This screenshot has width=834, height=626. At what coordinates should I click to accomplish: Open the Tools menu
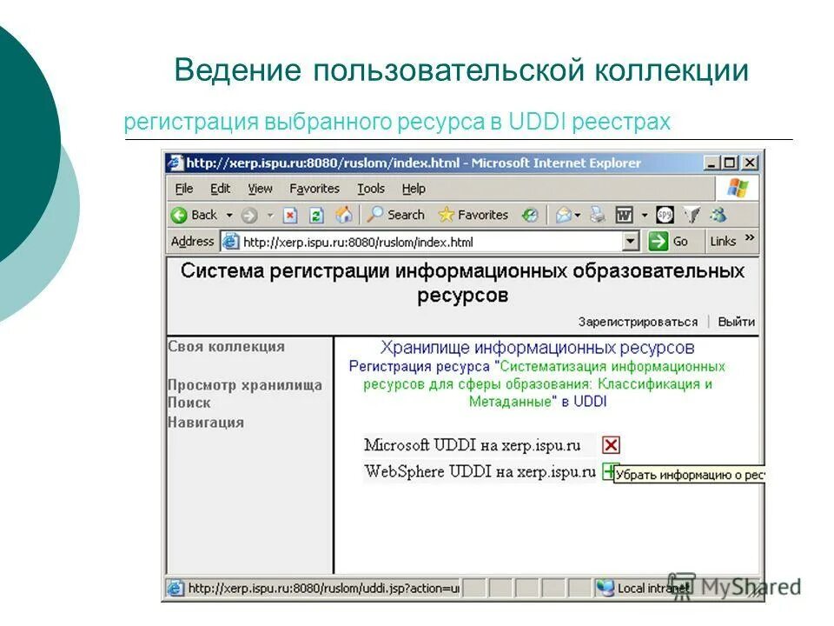[372, 188]
